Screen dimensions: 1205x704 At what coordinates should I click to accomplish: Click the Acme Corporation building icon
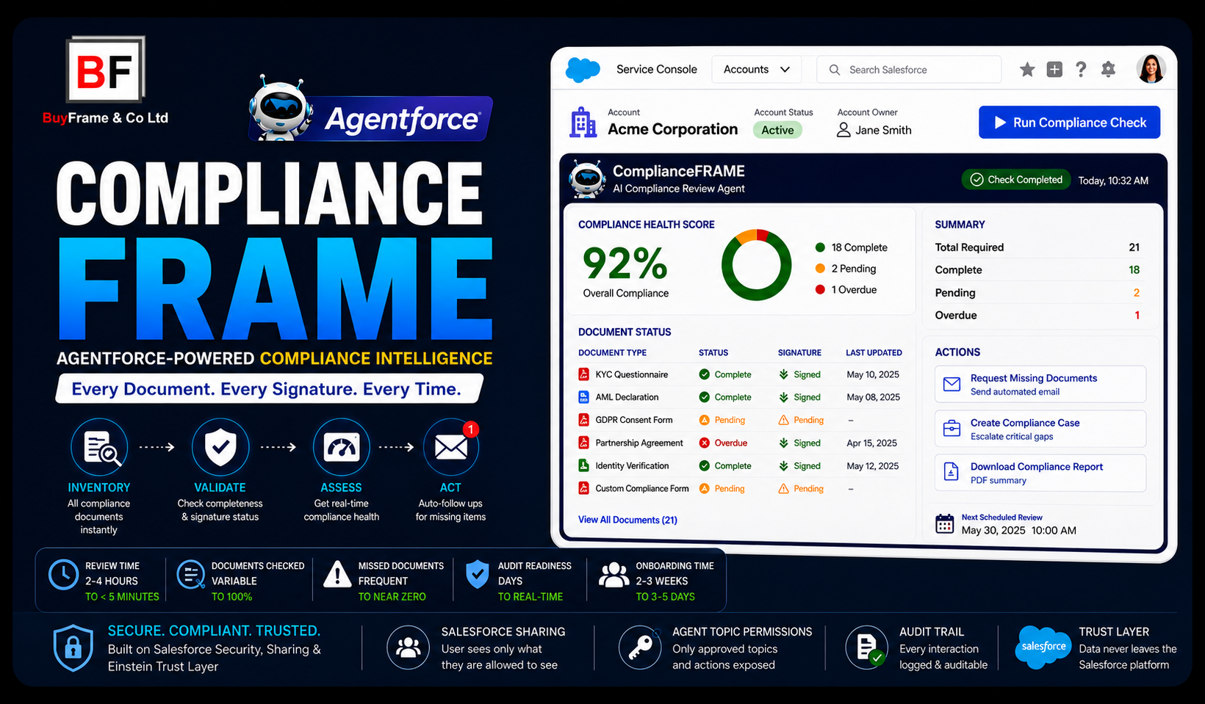[x=583, y=123]
